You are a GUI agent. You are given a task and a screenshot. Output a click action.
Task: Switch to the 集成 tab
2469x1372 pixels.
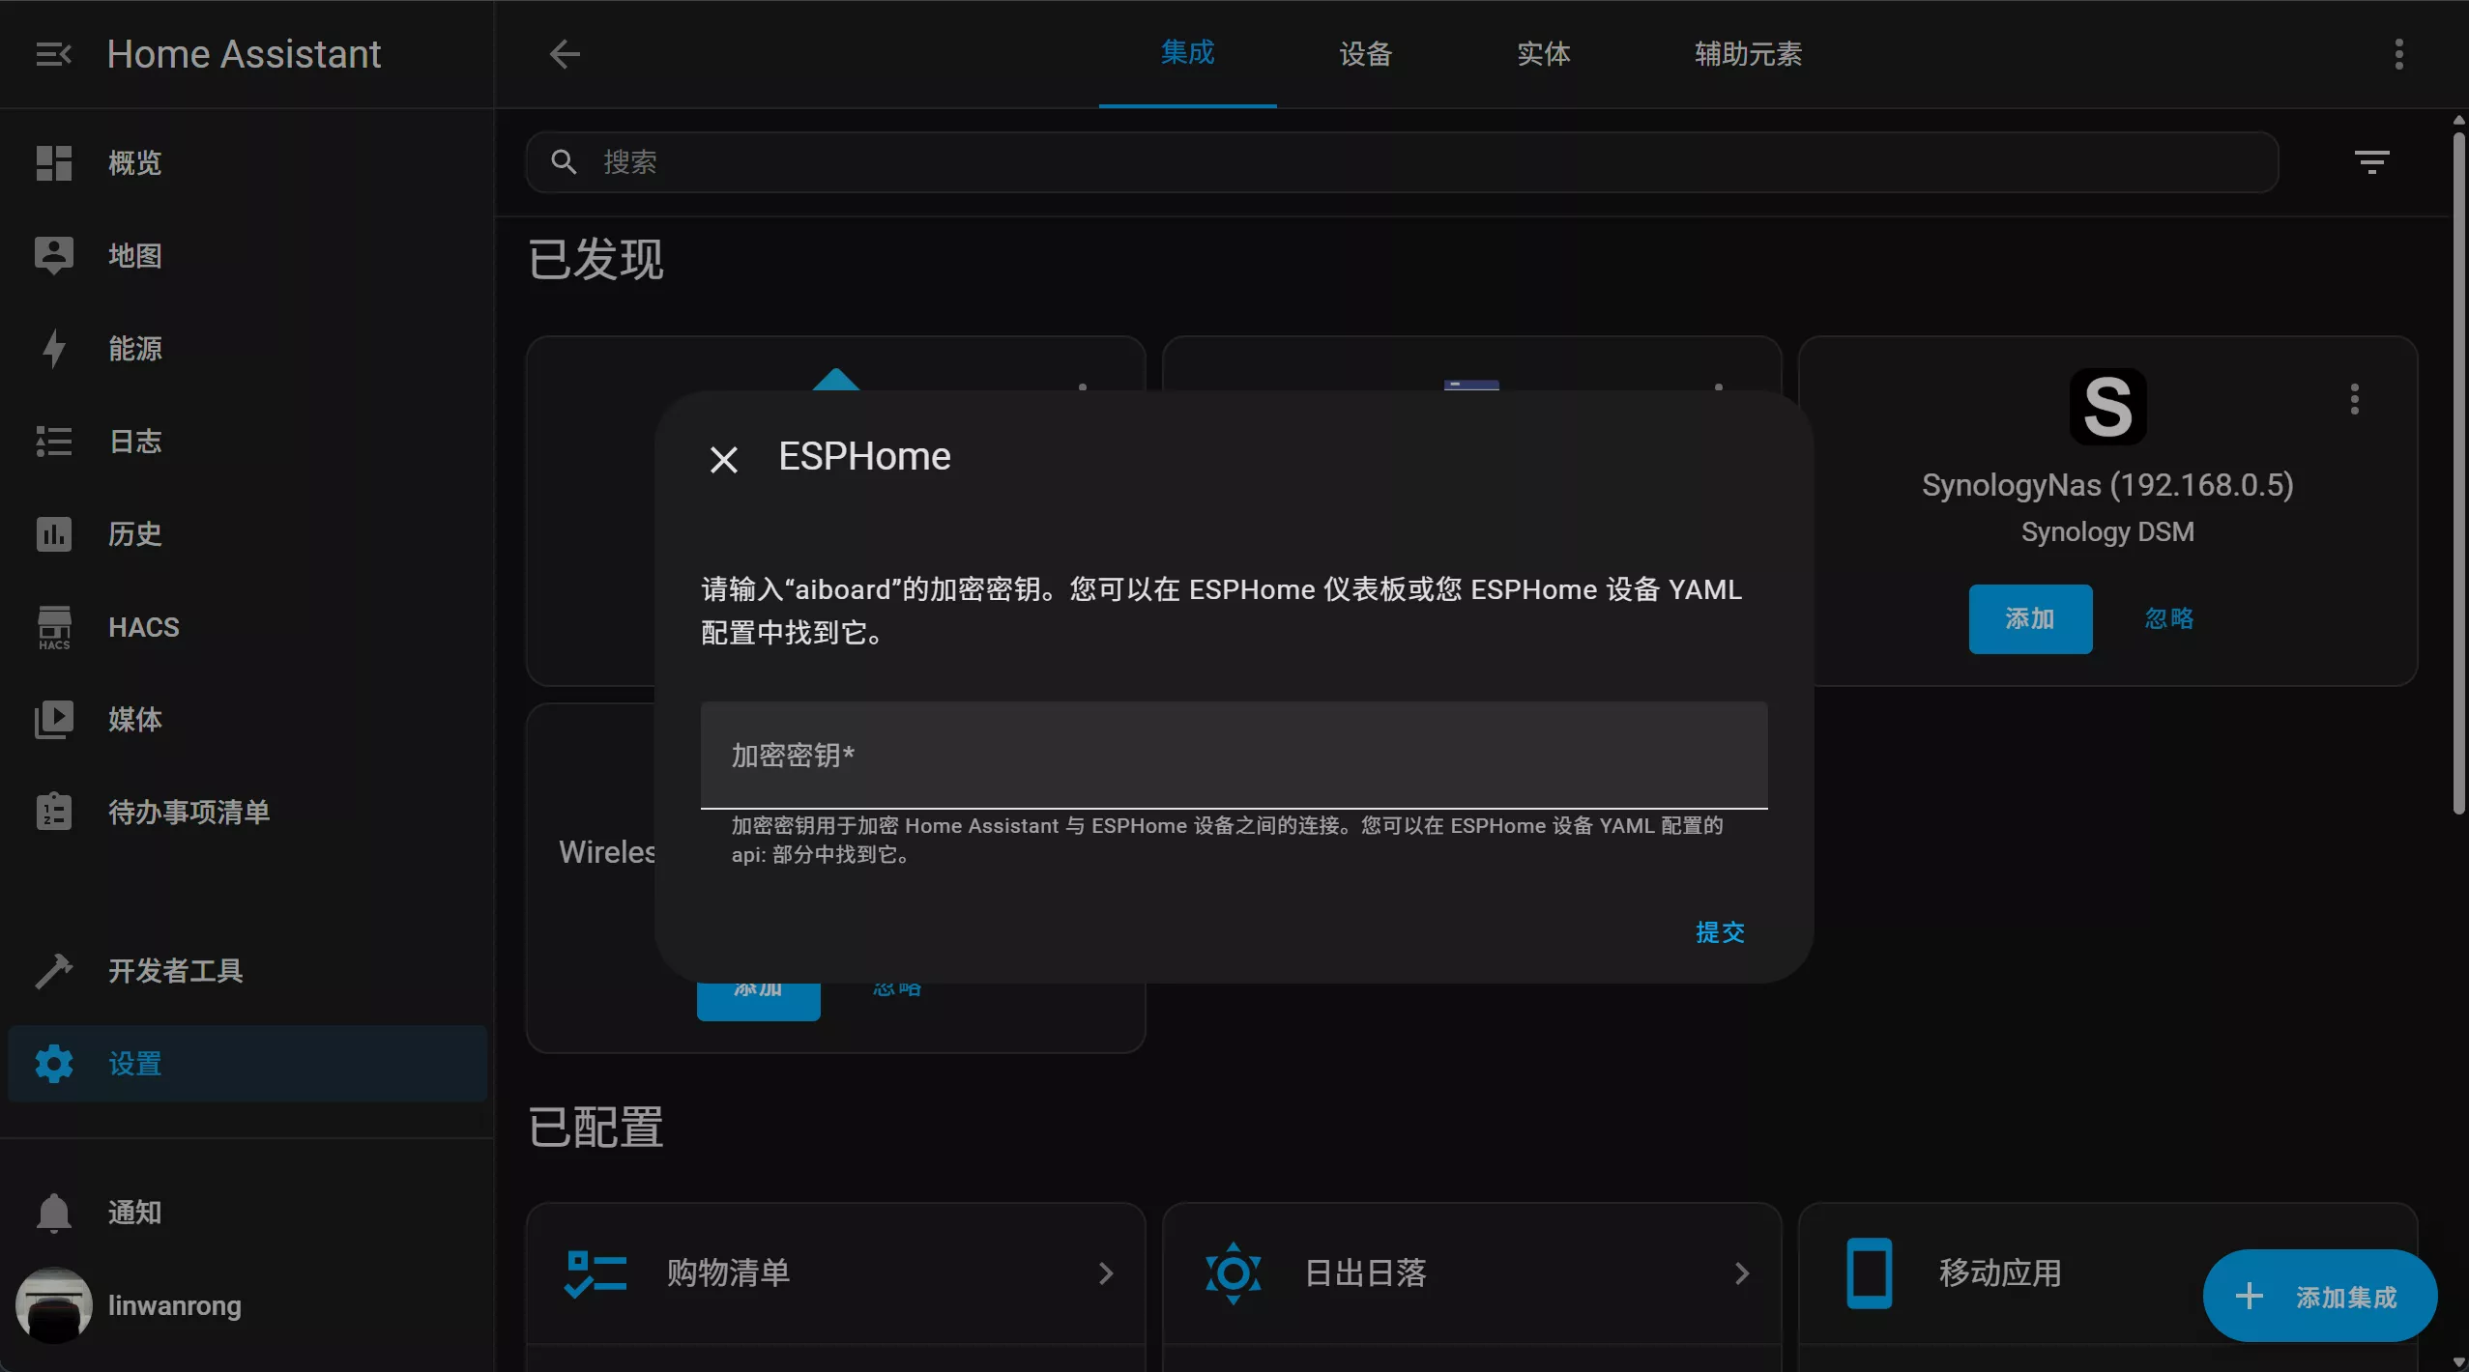(1187, 54)
